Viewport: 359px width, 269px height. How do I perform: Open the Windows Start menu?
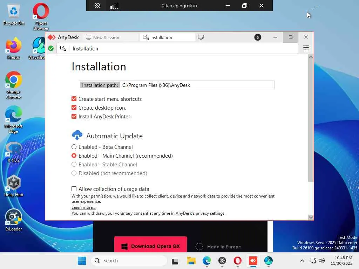point(82,261)
